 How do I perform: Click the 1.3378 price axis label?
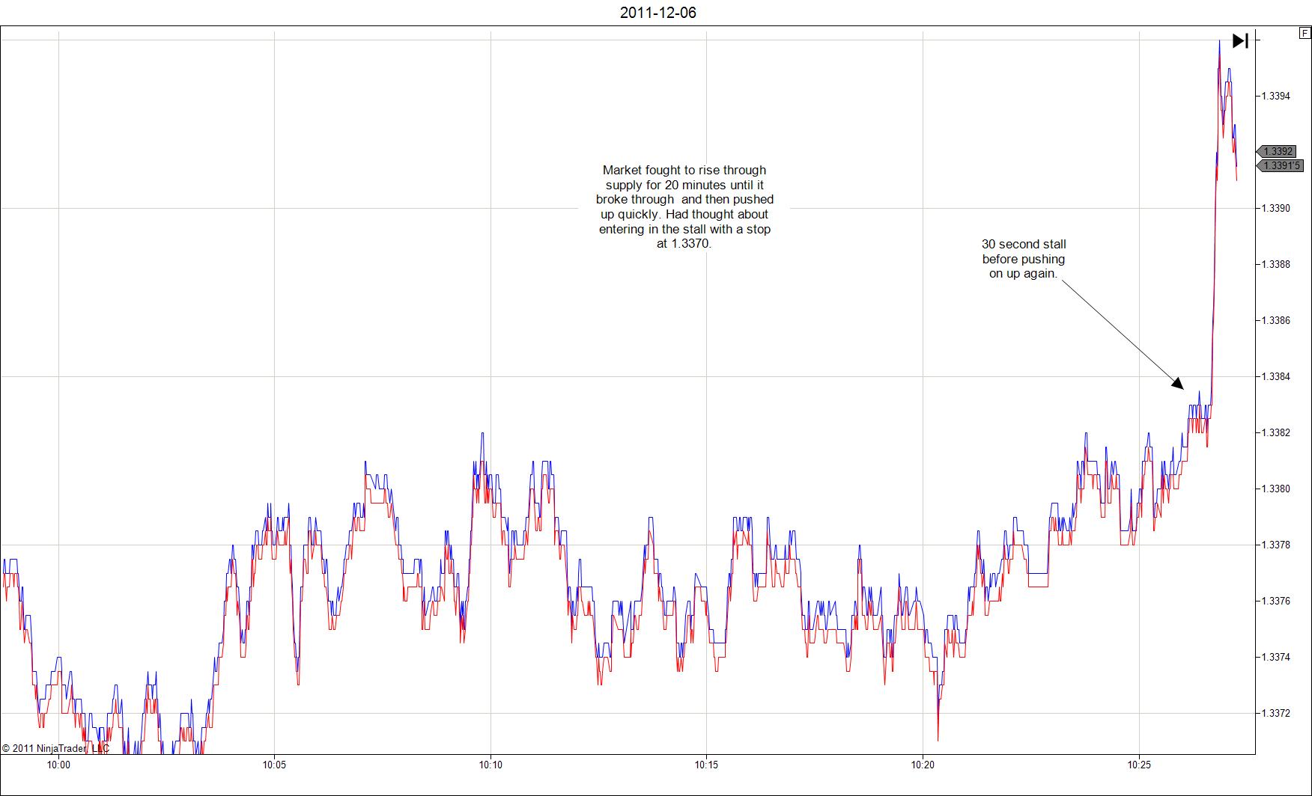point(1276,545)
